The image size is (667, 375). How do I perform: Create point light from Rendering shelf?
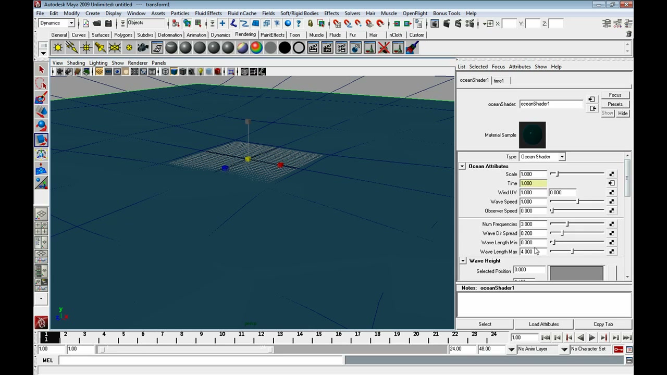click(86, 48)
